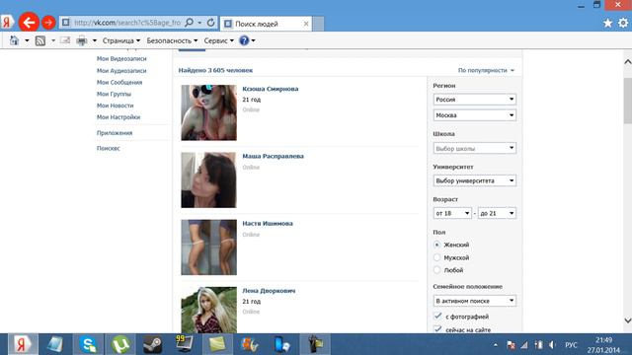Viewport: 632px width, 355px height.
Task: Toggle the 'с фотографией' checkbox
Action: coord(437,317)
